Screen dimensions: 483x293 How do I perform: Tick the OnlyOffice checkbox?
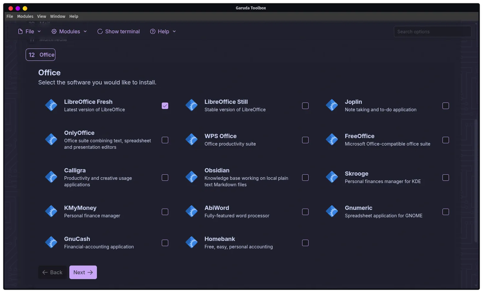[165, 140]
